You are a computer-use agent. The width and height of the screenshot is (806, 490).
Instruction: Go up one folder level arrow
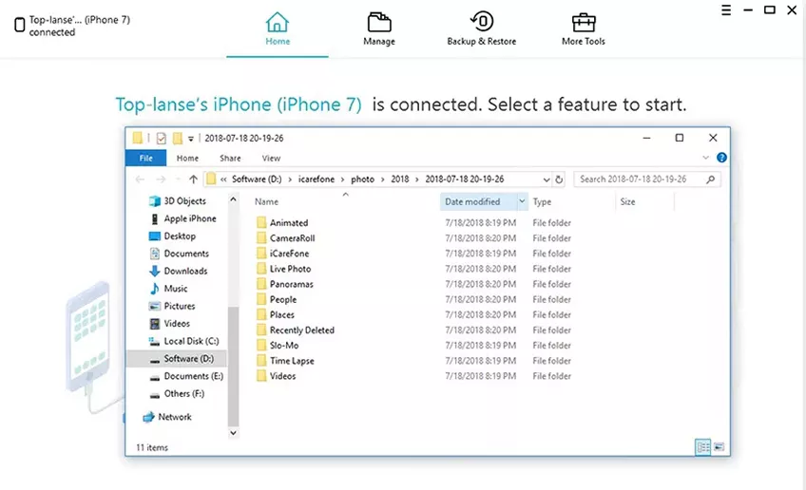[x=193, y=179]
